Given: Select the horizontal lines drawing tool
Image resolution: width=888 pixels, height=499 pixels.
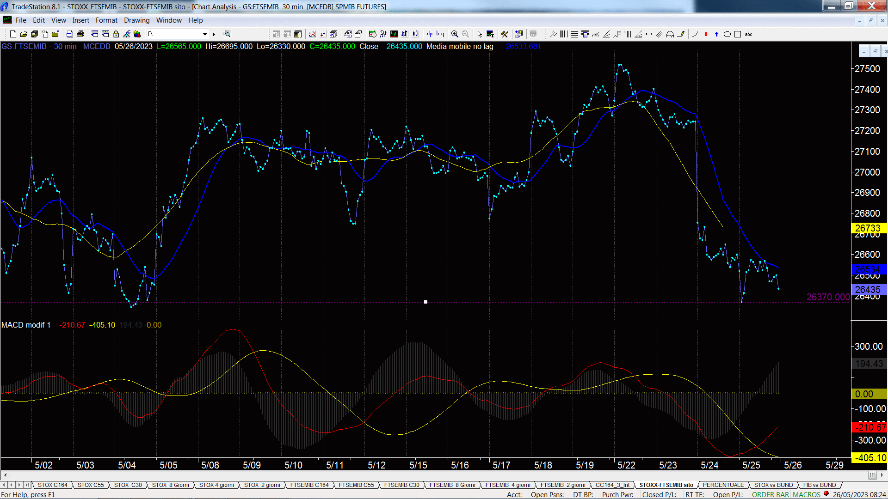Looking at the screenshot, I should pyautogui.click(x=574, y=34).
